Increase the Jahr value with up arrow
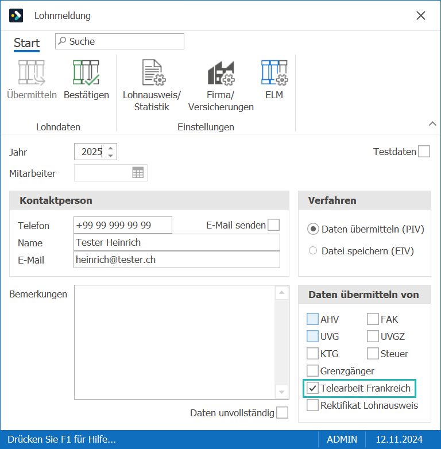This screenshot has height=449, width=441. point(110,148)
